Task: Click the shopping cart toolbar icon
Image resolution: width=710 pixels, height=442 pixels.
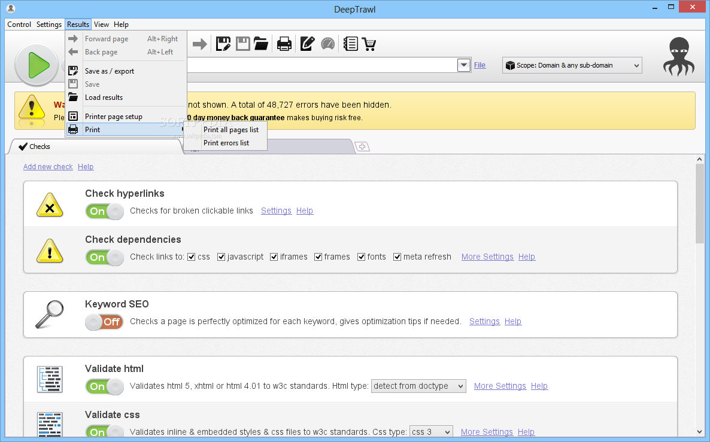Action: [x=369, y=44]
